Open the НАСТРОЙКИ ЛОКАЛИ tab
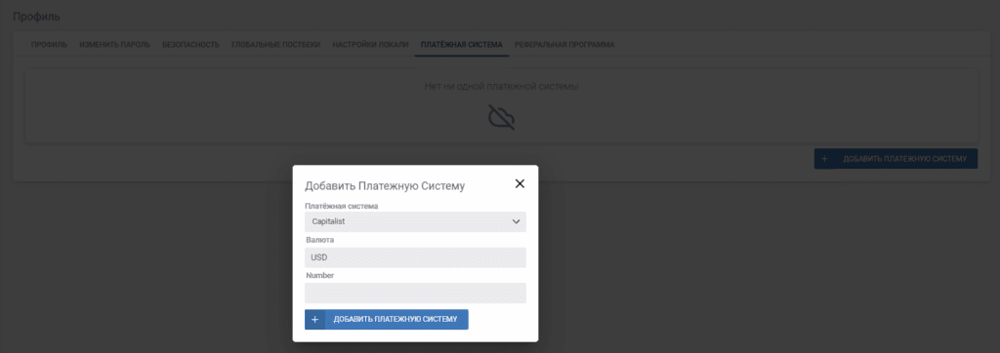The width and height of the screenshot is (1000, 353). (x=370, y=45)
